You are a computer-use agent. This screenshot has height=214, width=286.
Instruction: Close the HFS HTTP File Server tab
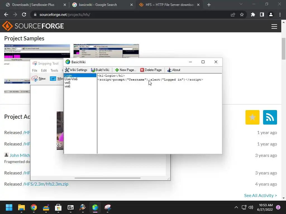pyautogui.click(x=198, y=5)
